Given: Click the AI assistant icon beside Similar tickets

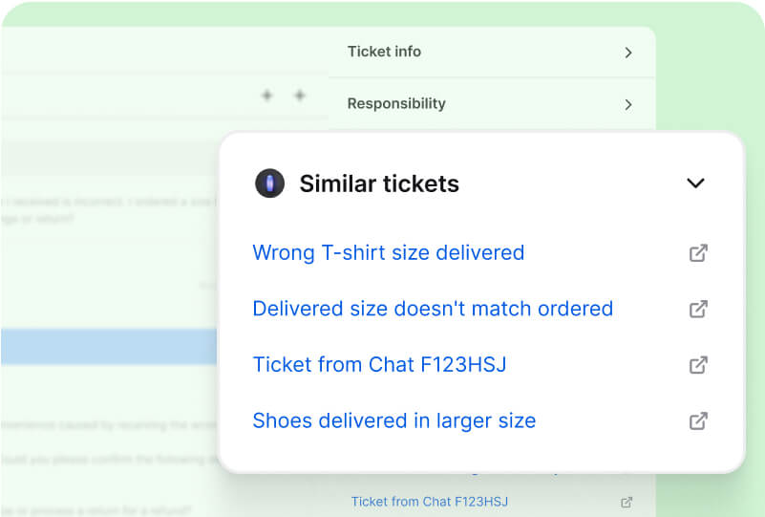Looking at the screenshot, I should (x=270, y=183).
